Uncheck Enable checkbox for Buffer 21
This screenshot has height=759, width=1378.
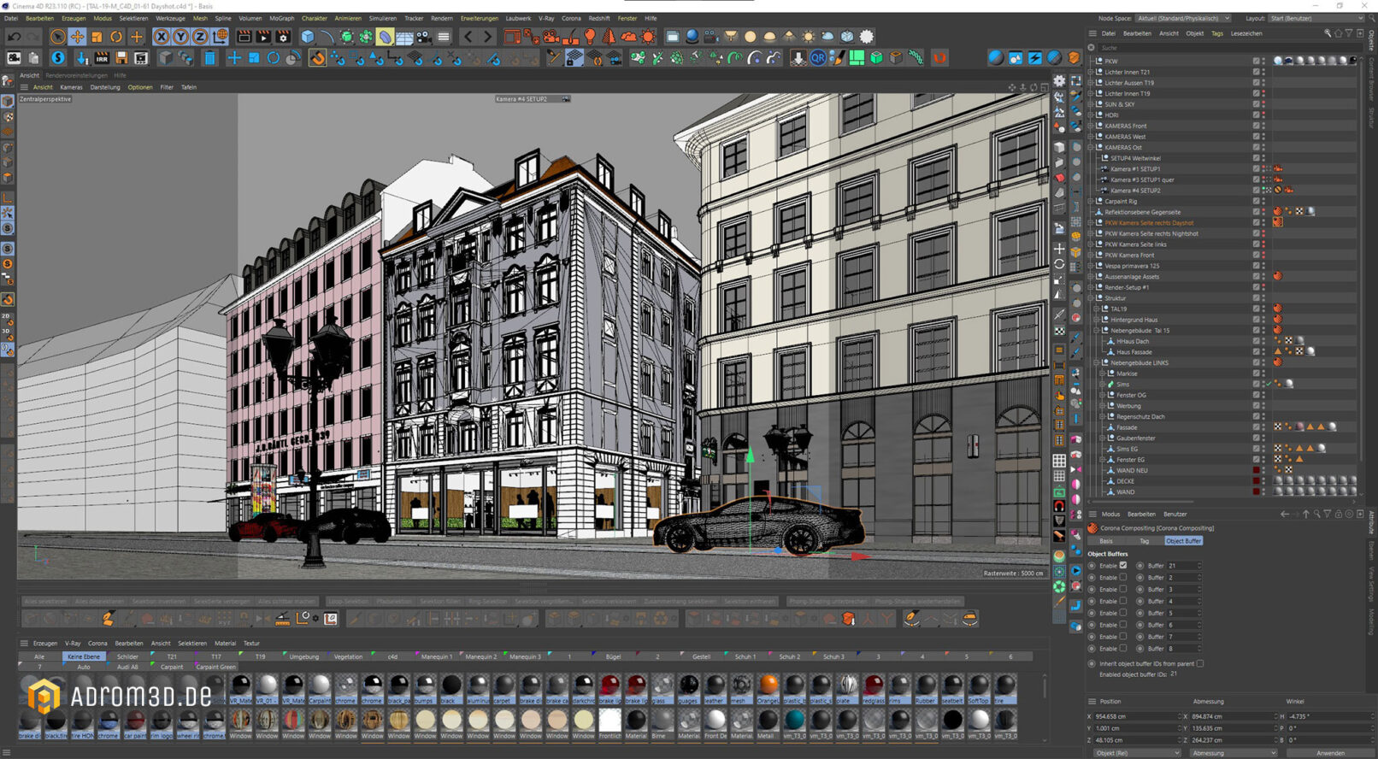[1123, 566]
